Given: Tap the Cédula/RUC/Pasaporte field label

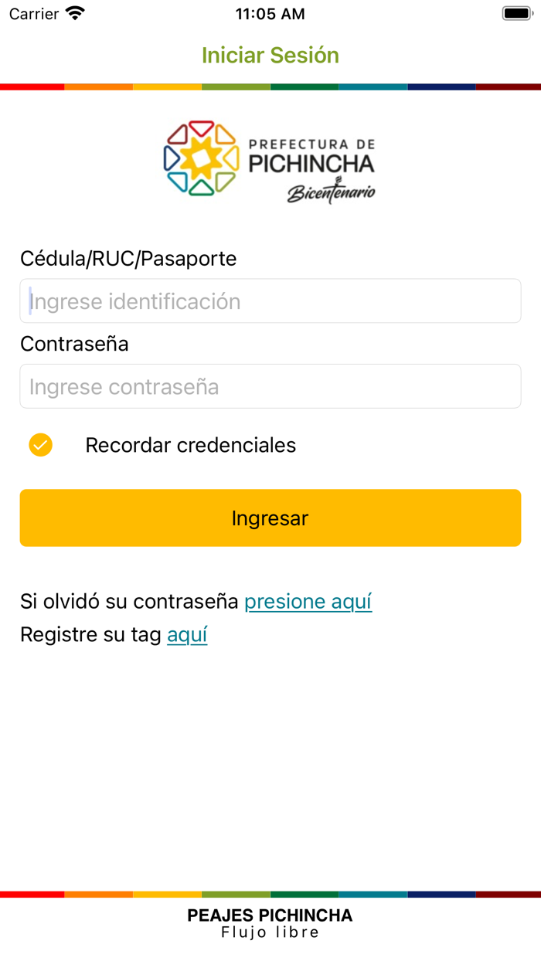Looking at the screenshot, I should click(128, 259).
